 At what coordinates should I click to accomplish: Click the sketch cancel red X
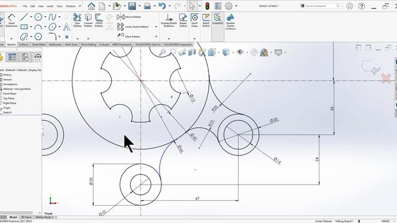click(x=386, y=79)
